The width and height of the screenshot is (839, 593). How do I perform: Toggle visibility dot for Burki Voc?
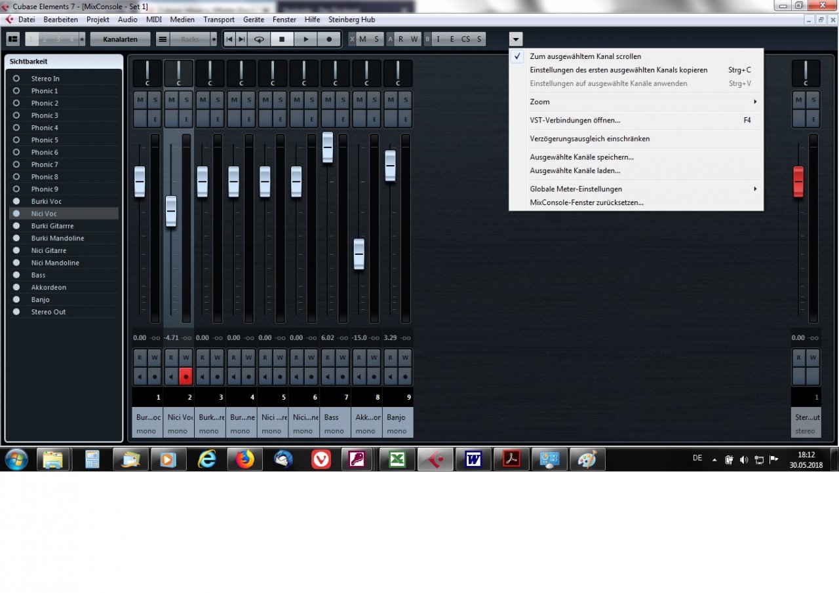tap(16, 201)
